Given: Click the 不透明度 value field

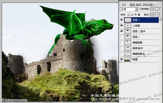Looking at the screenshot, I should 154,9.
